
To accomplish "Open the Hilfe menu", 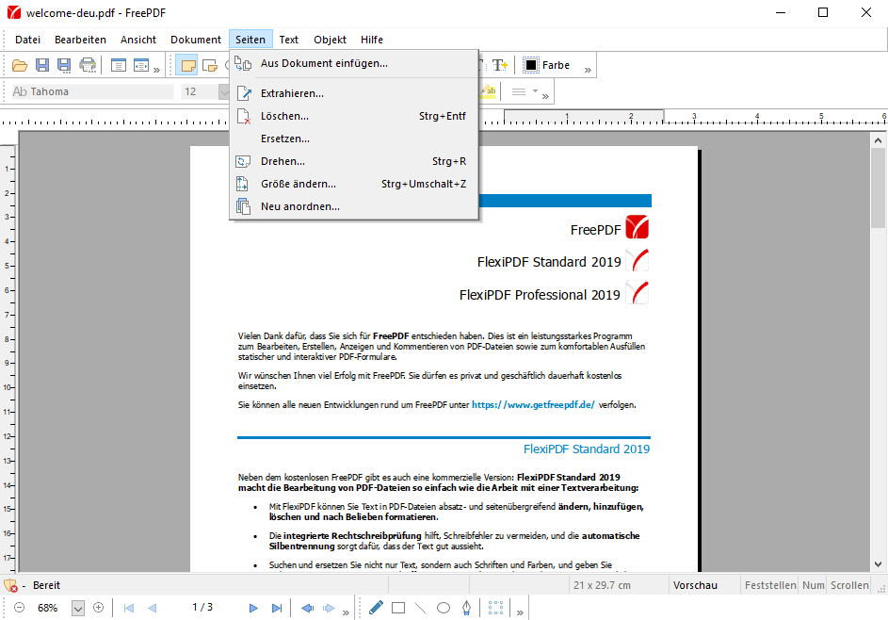I will point(372,40).
